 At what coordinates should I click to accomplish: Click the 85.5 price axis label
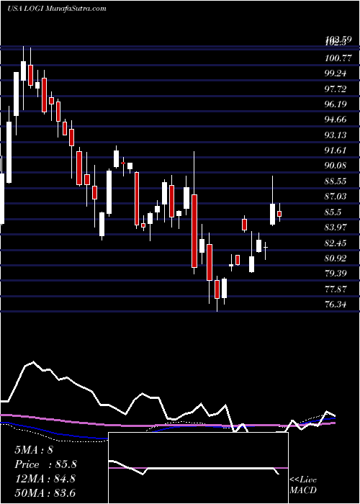(x=333, y=212)
